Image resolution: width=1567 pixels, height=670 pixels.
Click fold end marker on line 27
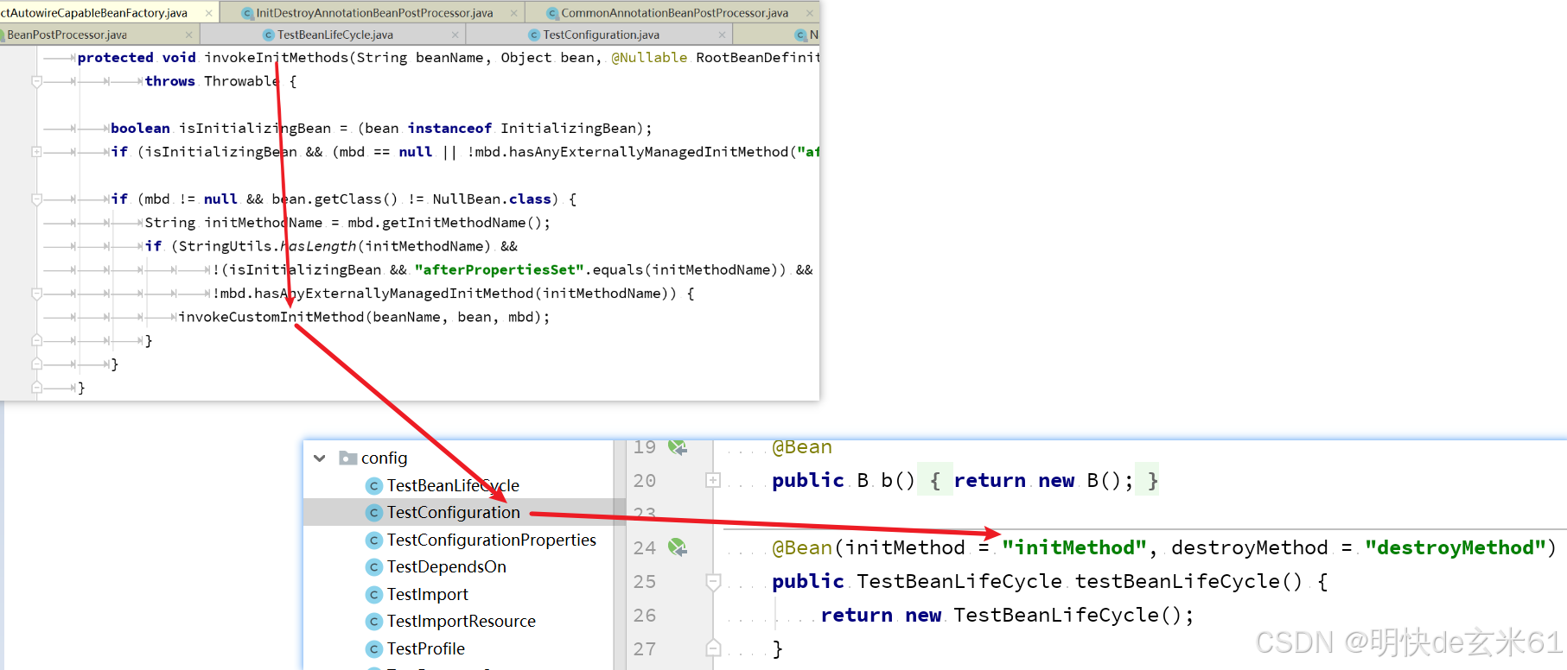tap(713, 648)
